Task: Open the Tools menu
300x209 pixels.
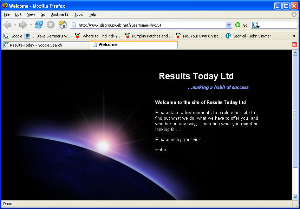Action: coord(78,14)
